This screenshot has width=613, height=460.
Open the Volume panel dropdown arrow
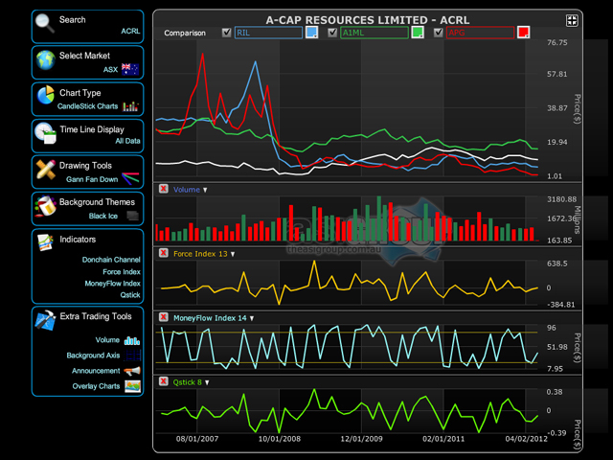(x=205, y=190)
